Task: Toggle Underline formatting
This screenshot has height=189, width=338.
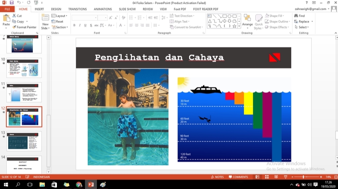Action: (85, 25)
